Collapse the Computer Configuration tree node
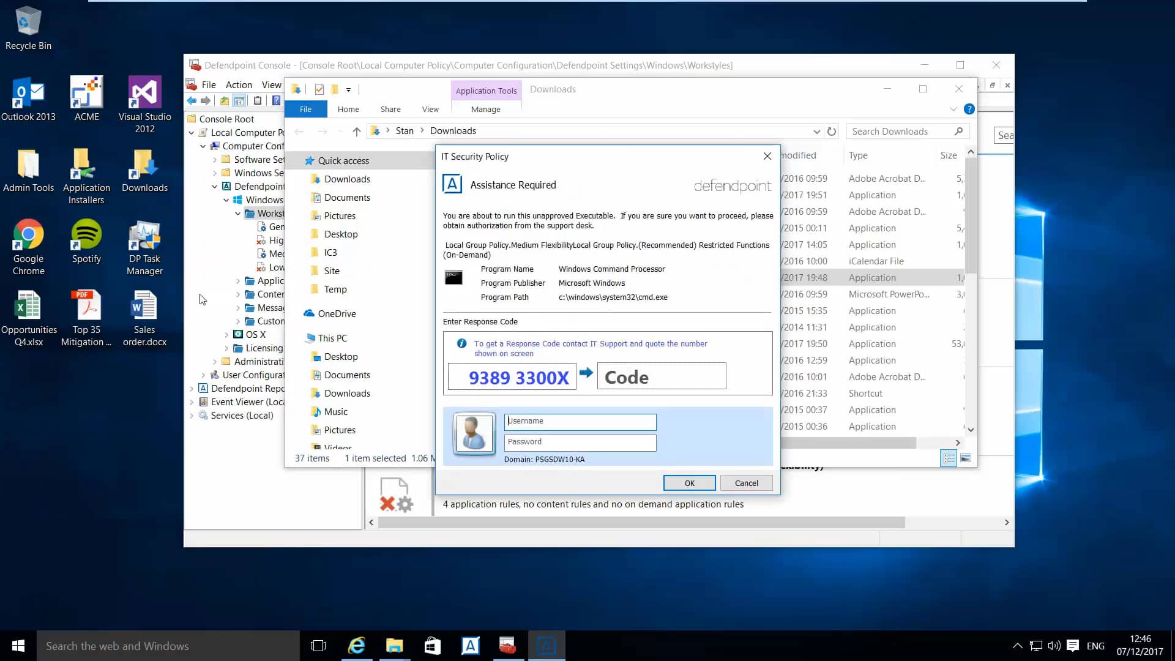This screenshot has width=1175, height=661. (x=203, y=146)
